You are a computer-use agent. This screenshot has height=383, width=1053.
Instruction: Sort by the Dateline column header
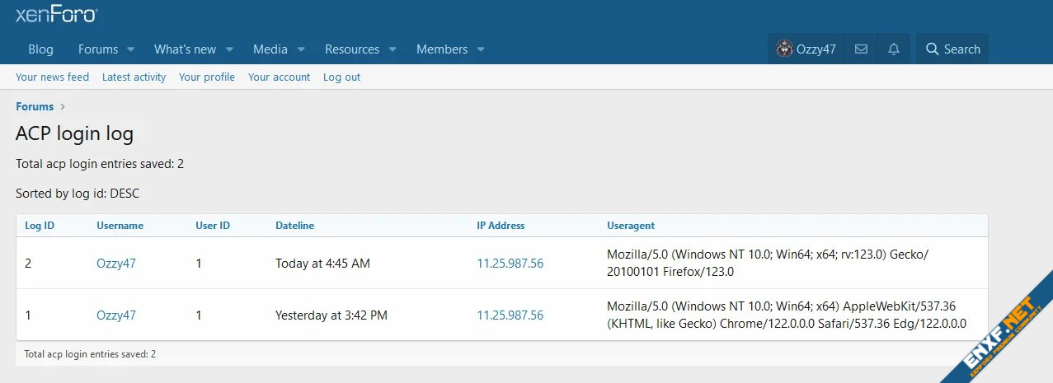click(x=294, y=226)
